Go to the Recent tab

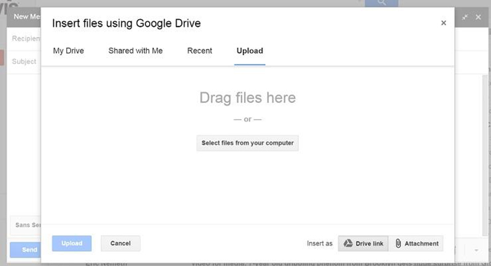click(x=199, y=51)
